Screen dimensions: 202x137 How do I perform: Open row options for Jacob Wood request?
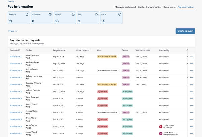[x=192, y=133]
